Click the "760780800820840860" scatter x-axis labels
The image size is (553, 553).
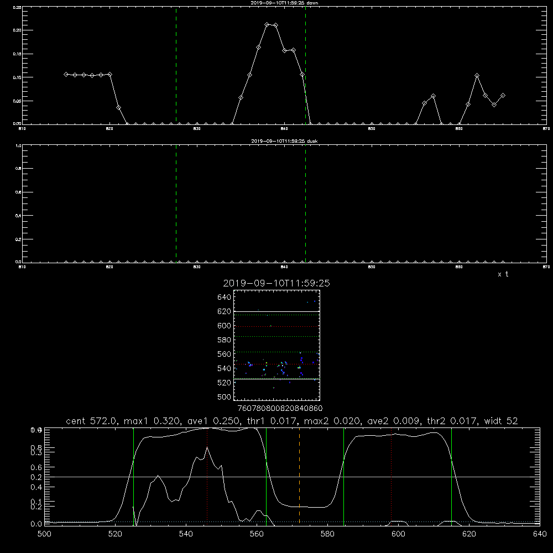(x=280, y=409)
